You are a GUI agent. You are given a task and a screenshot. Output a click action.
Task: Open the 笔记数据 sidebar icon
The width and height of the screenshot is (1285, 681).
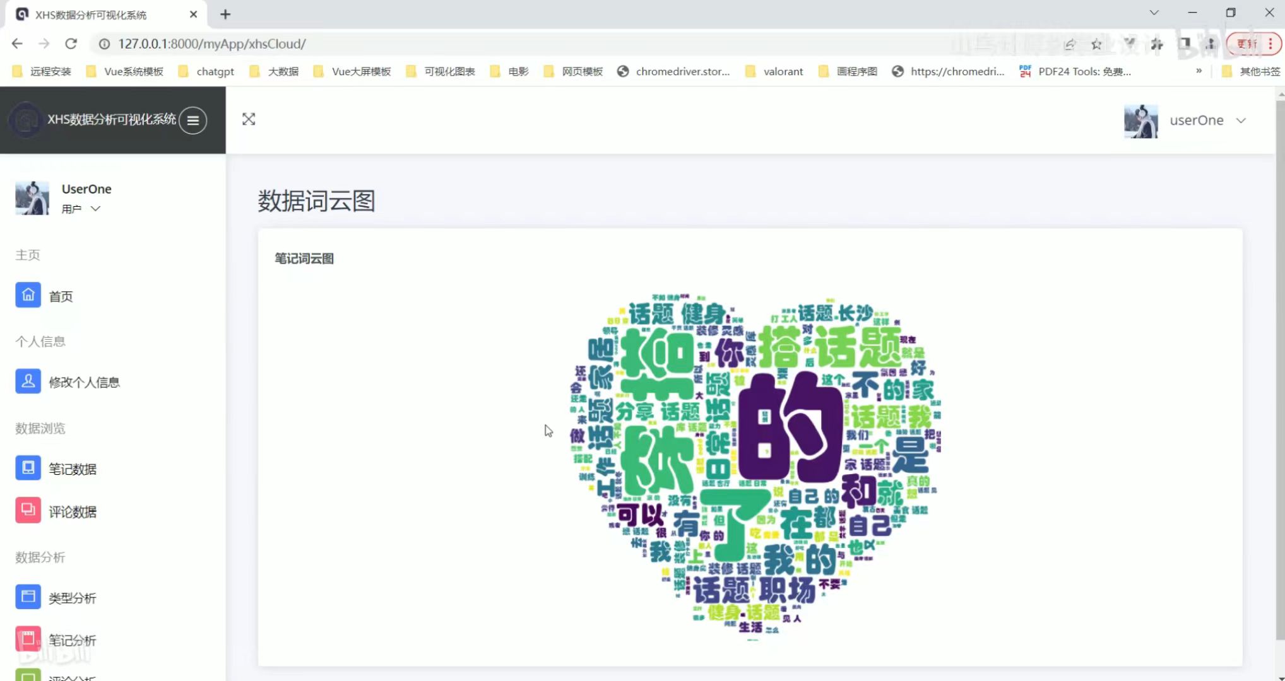pyautogui.click(x=28, y=468)
